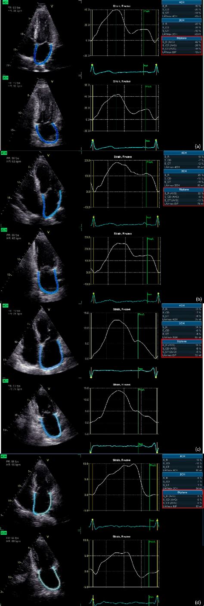Click the PreA marker on panel (b) top strain curve
The height and width of the screenshot is (606, 204).
[x=150, y=163]
